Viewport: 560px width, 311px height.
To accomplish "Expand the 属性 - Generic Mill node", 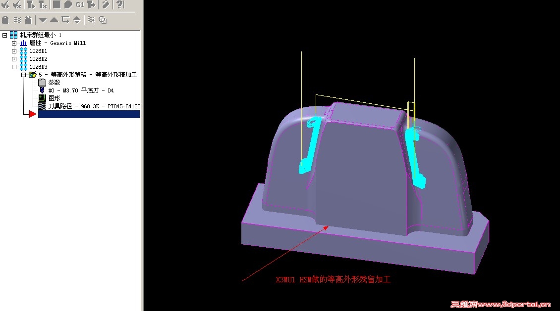I will pos(14,43).
